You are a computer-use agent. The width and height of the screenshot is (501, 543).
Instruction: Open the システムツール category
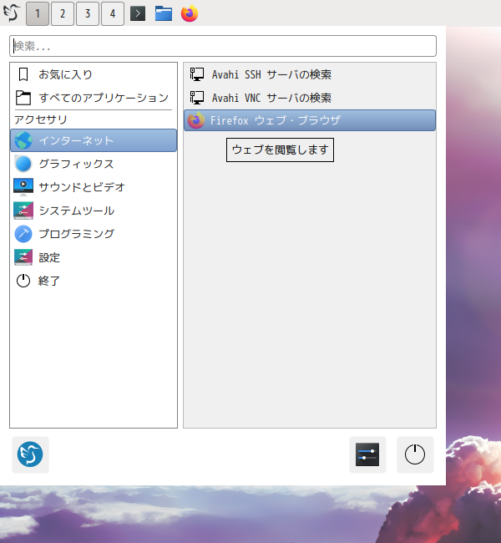point(94,211)
